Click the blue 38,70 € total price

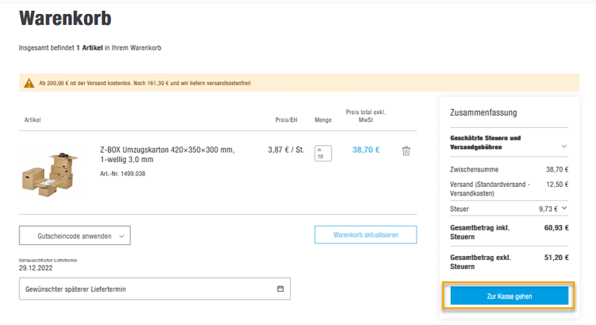[366, 150]
